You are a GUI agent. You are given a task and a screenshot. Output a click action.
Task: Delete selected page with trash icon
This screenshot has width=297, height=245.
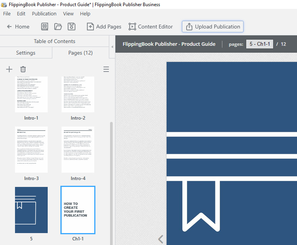pyautogui.click(x=23, y=69)
